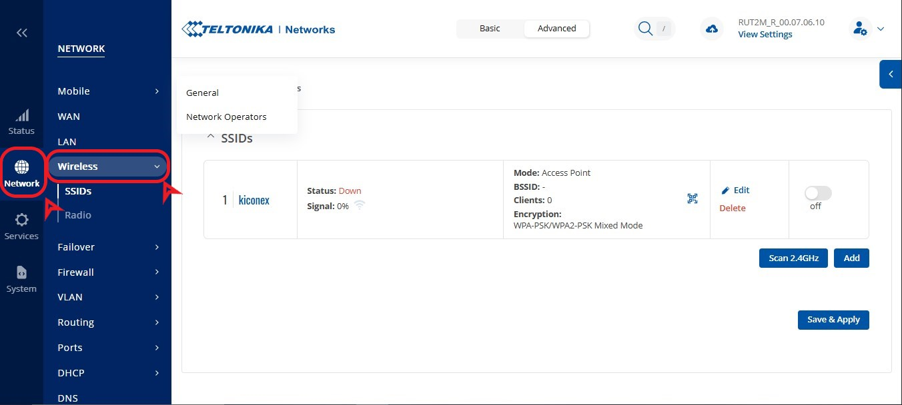Image resolution: width=902 pixels, height=405 pixels.
Task: Show QR code for kiconex SSID
Action: coord(693,199)
